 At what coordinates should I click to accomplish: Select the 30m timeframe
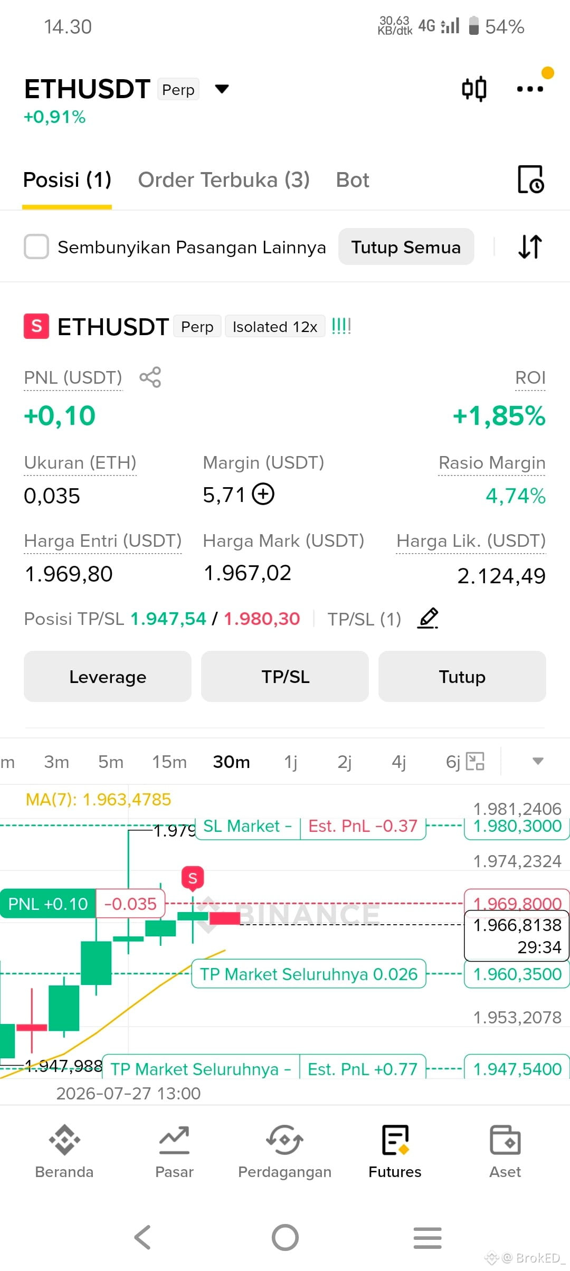pos(231,762)
